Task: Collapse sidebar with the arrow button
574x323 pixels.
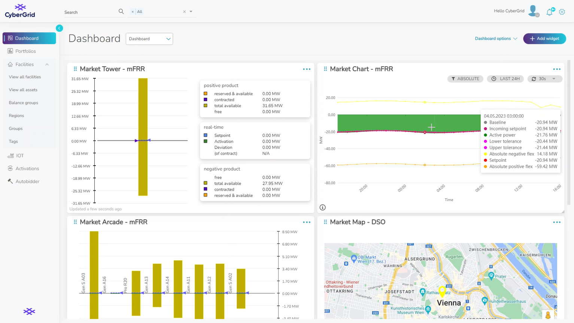Action: [59, 28]
